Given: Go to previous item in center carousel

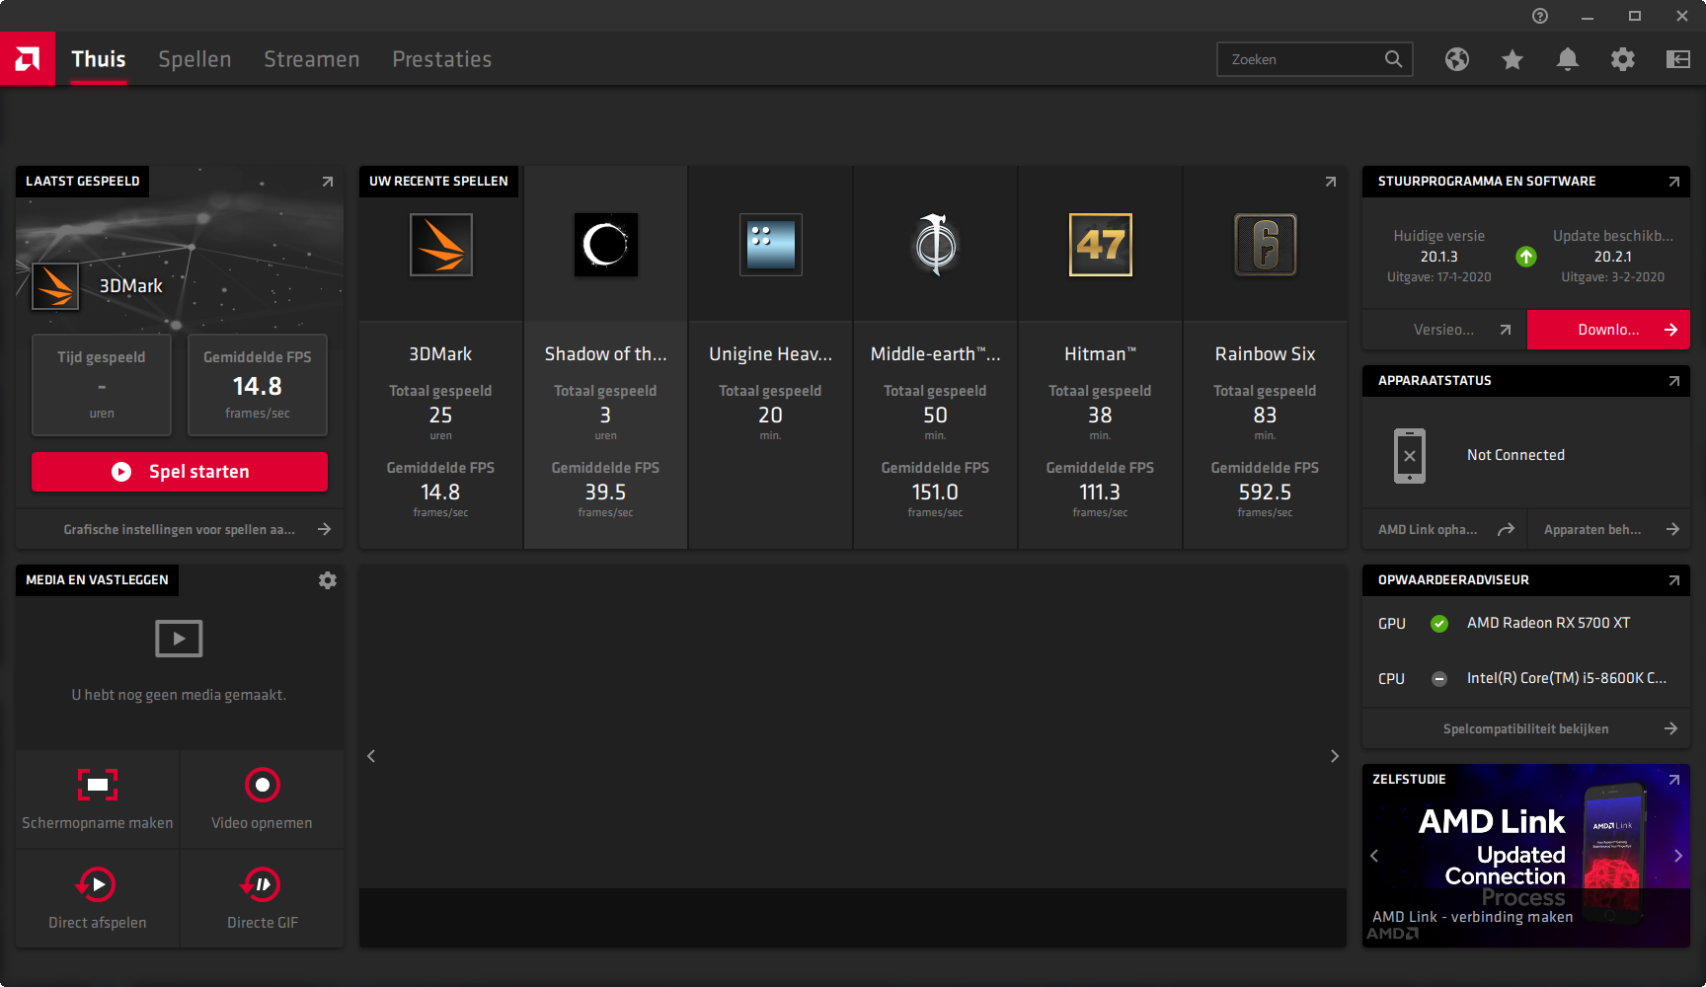Looking at the screenshot, I should pos(371,756).
